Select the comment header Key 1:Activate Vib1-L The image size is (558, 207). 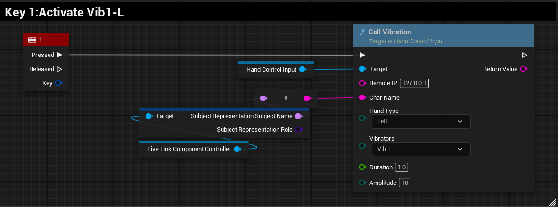(x=64, y=13)
